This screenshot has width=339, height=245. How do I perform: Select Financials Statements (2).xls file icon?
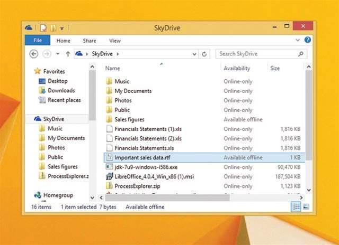(110, 138)
